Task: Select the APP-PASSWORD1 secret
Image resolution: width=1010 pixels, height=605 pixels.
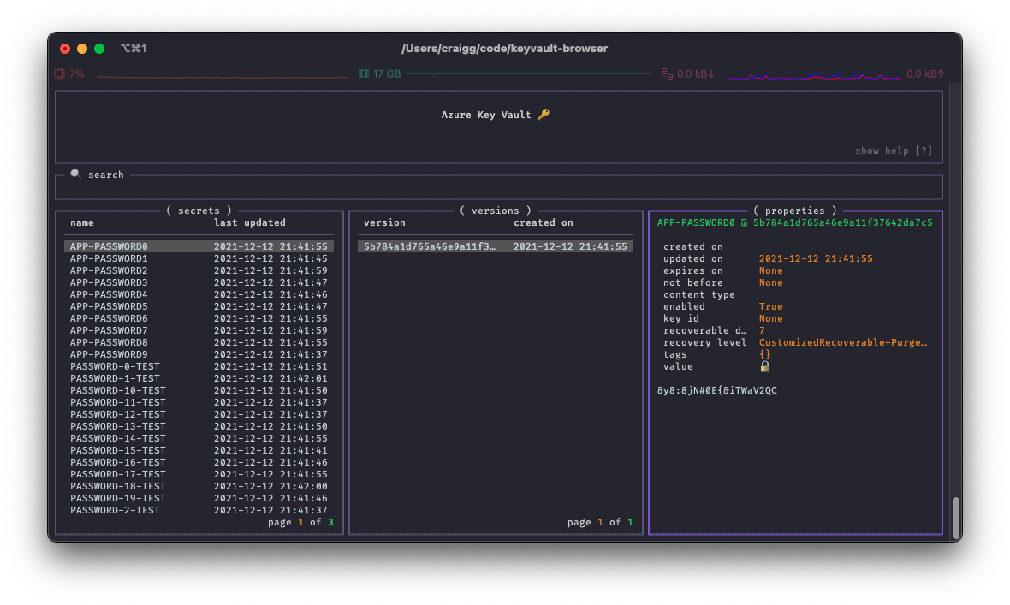Action: pyautogui.click(x=199, y=258)
